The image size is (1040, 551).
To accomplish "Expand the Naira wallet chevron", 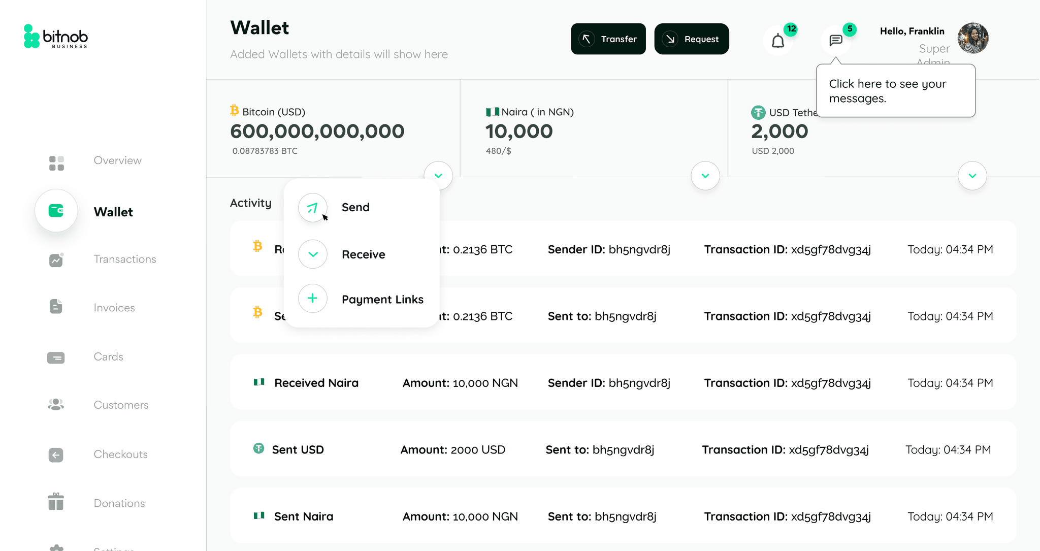I will click(705, 176).
